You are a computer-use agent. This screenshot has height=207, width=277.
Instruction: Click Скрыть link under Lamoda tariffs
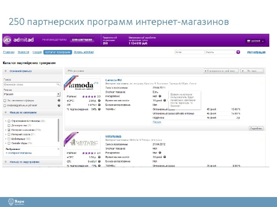coord(157,122)
